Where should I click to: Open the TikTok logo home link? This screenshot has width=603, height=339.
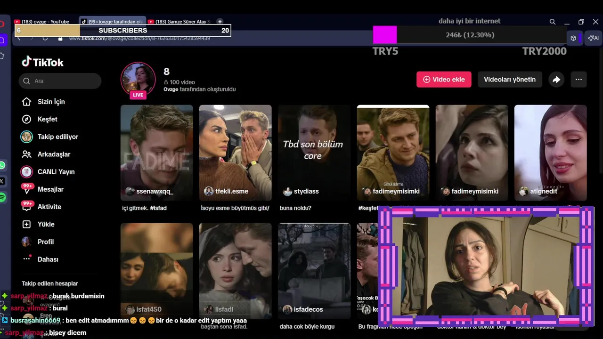click(42, 62)
